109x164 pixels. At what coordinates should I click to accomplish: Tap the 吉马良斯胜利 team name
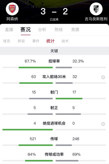coord(96,19)
